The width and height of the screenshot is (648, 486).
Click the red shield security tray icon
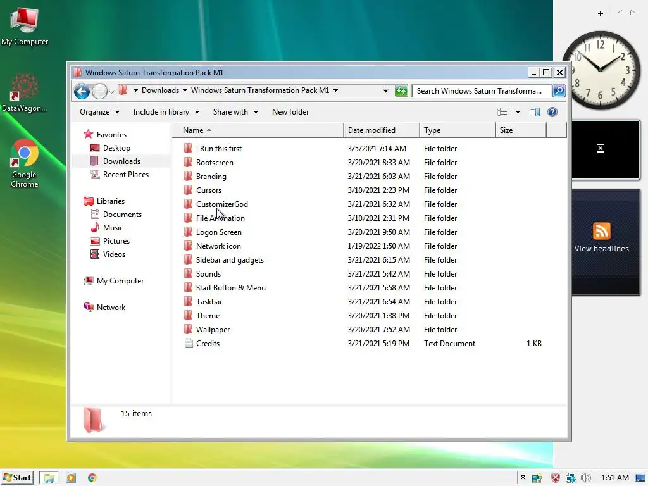pos(556,478)
